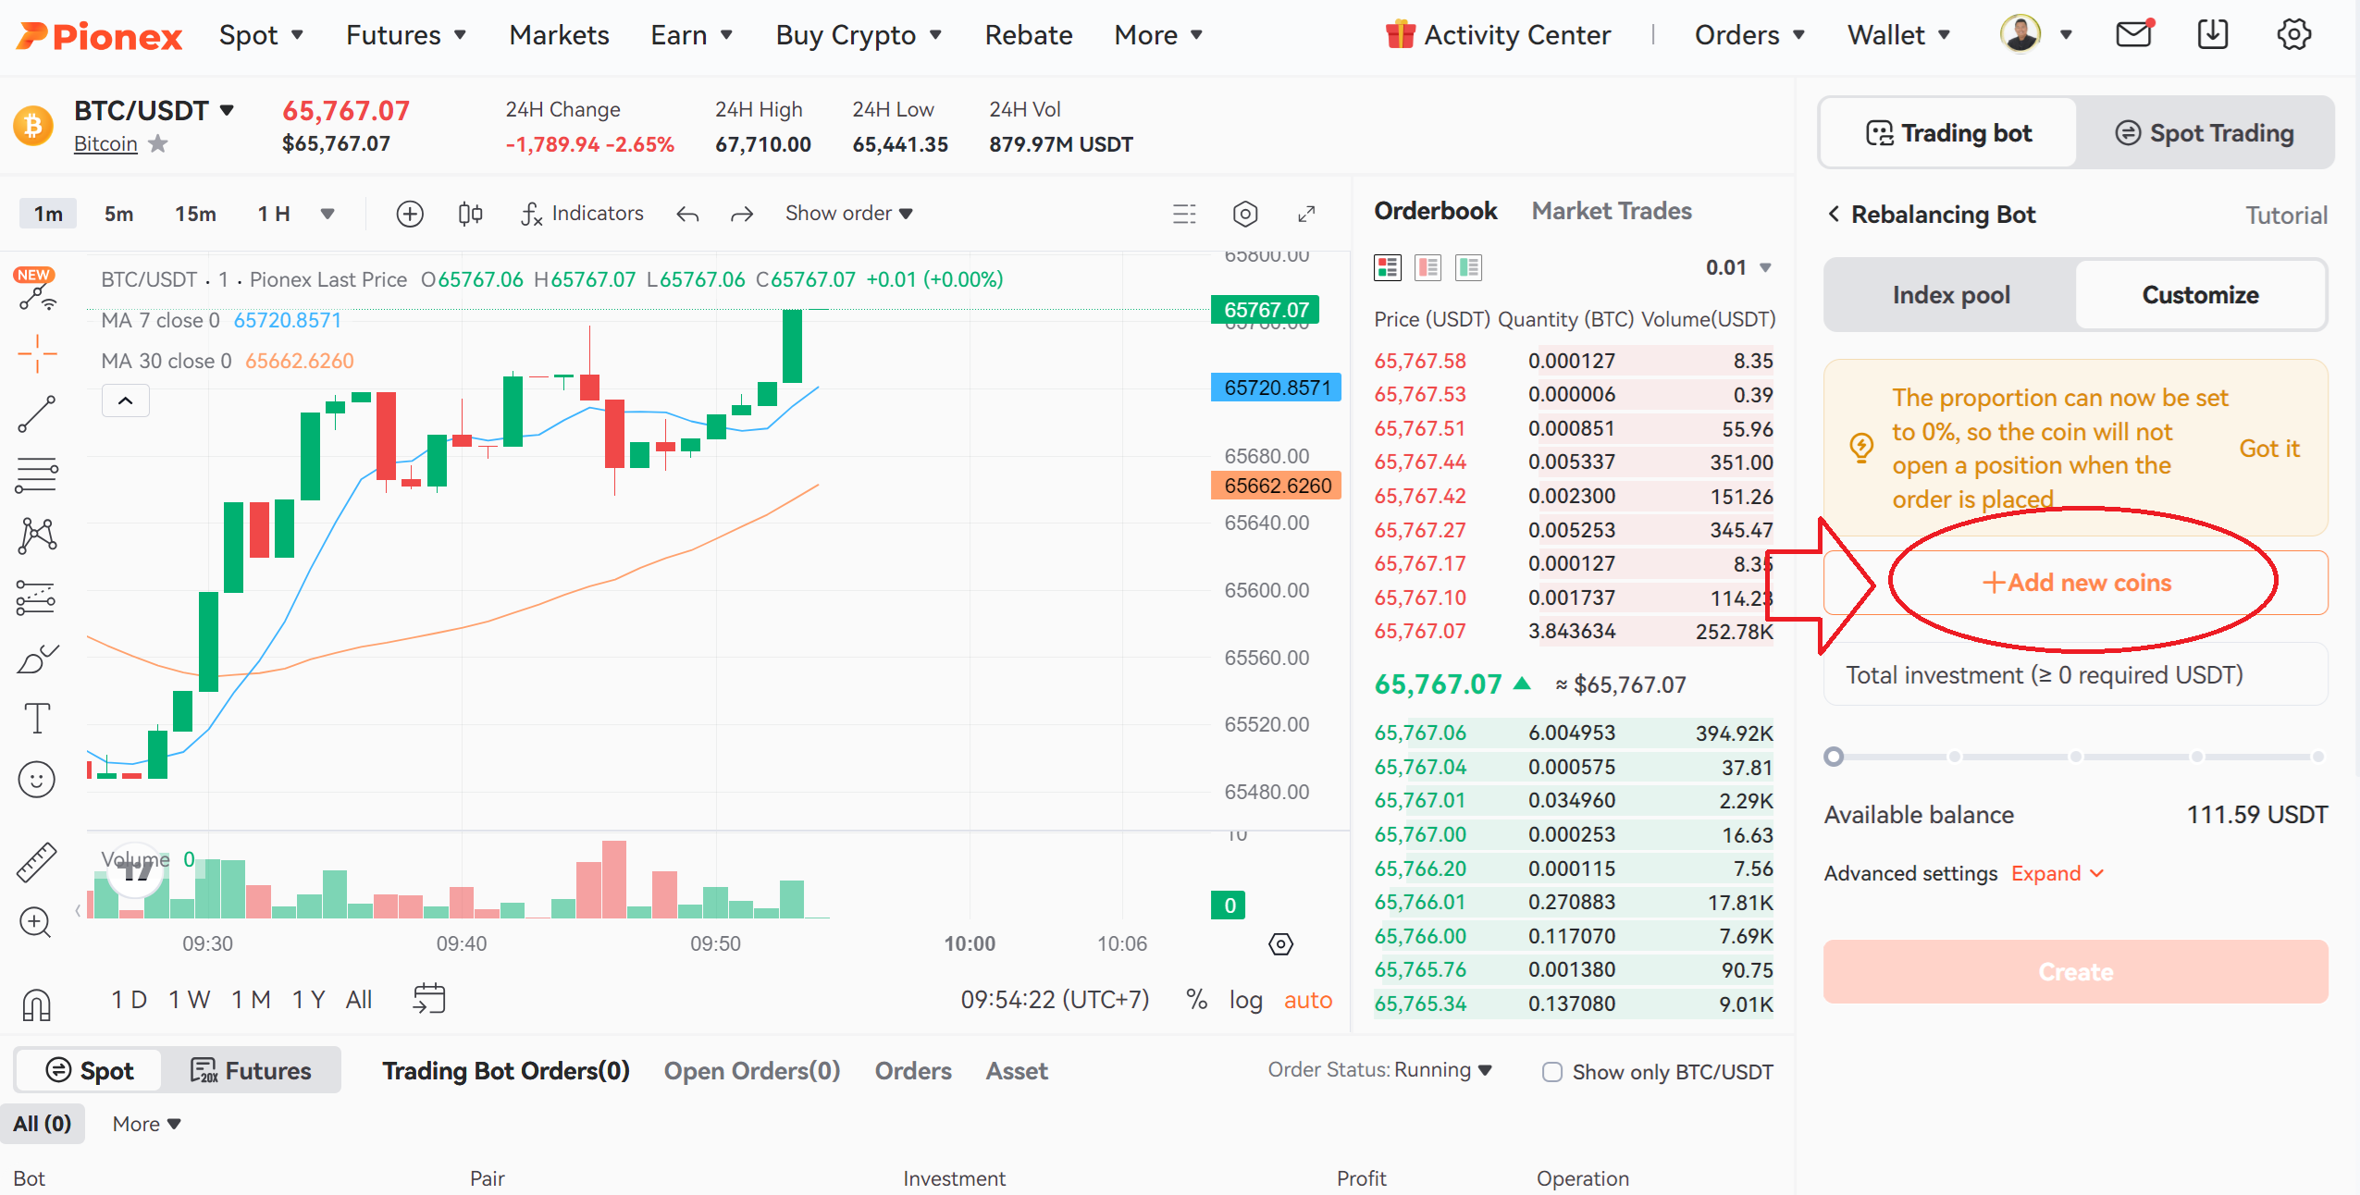Open the Tutorial link

(x=2286, y=215)
